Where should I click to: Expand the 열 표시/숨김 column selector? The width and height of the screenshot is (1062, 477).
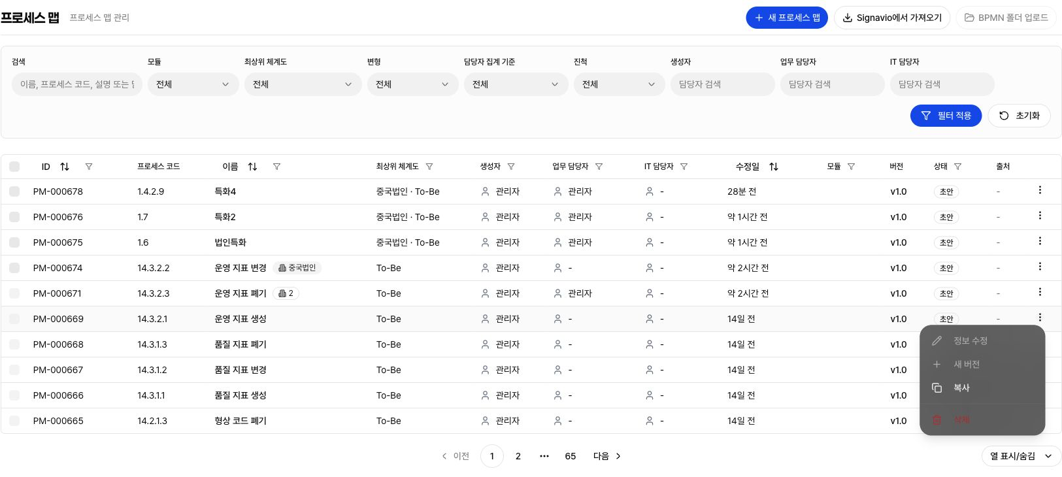[1021, 456]
